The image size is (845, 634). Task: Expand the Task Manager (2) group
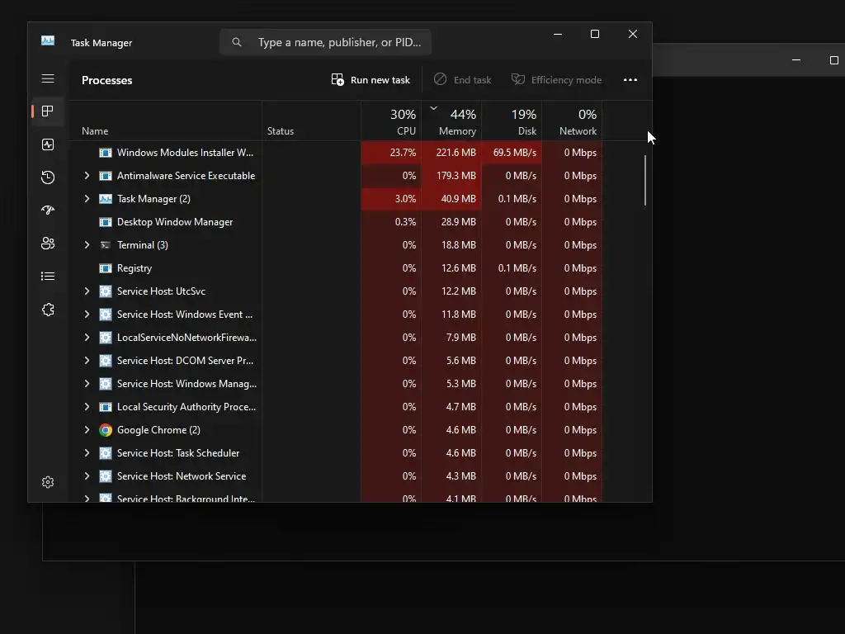click(x=87, y=199)
